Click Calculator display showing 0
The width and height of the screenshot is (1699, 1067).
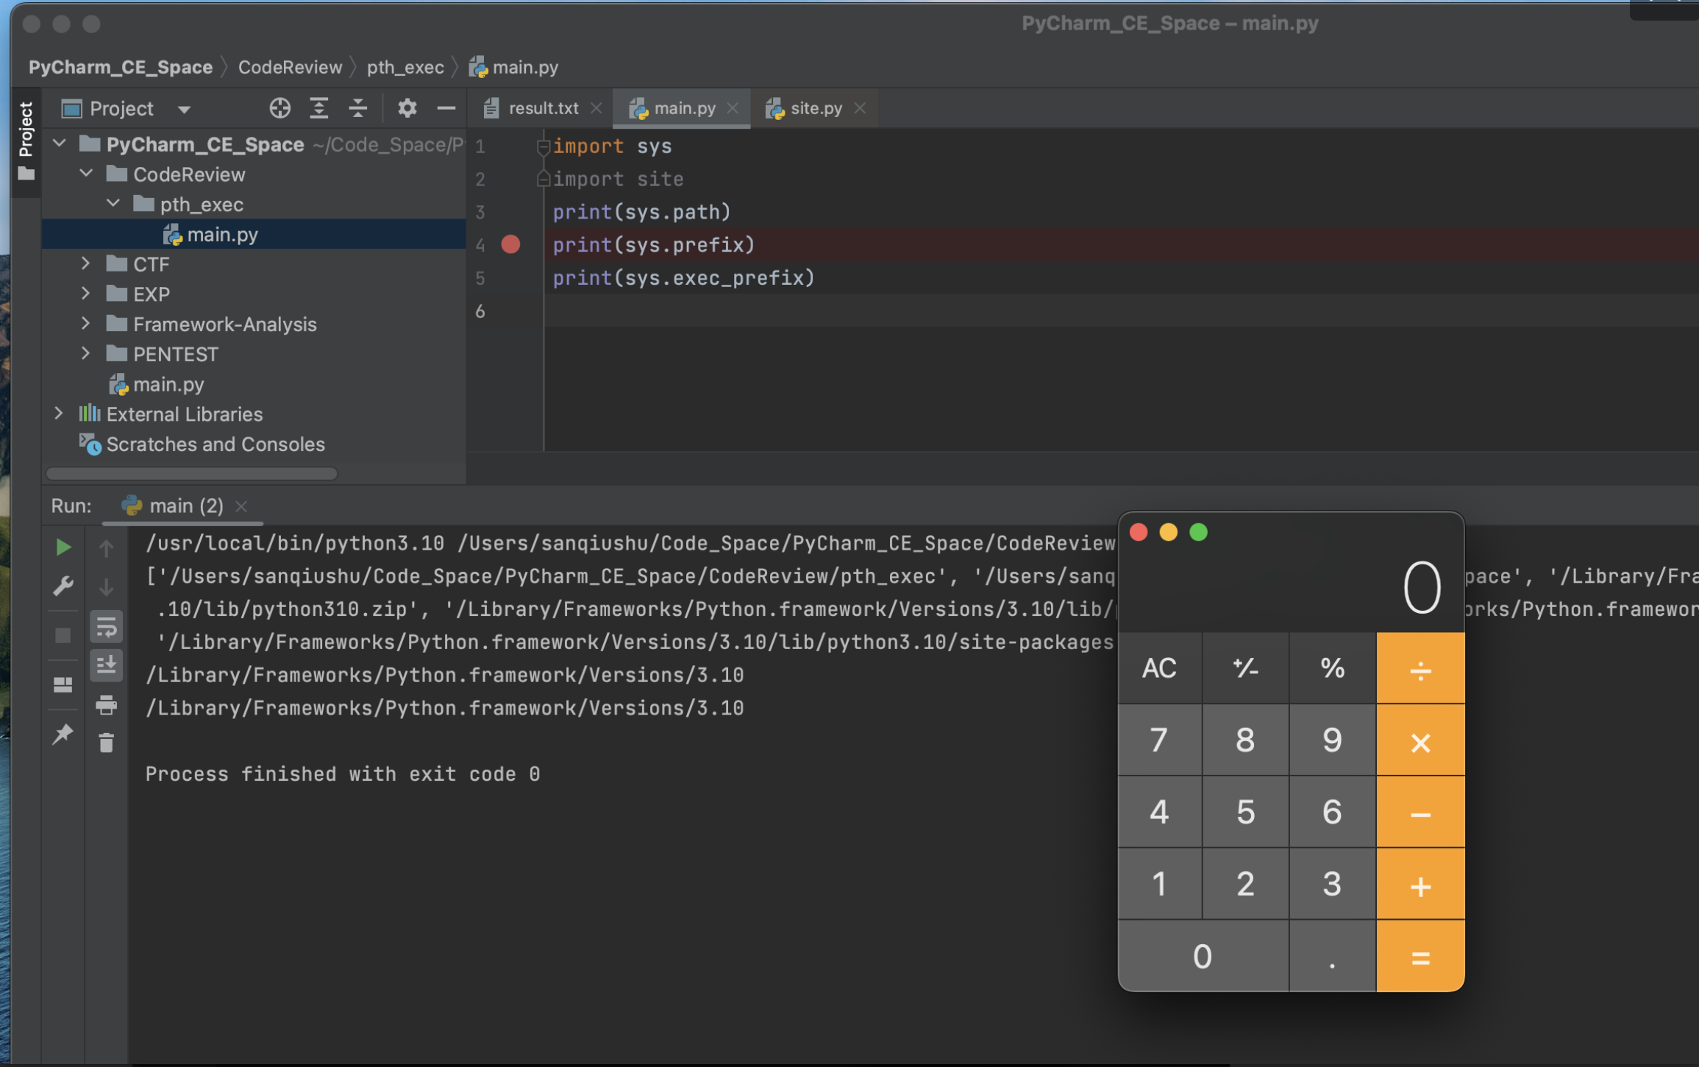[x=1421, y=587]
